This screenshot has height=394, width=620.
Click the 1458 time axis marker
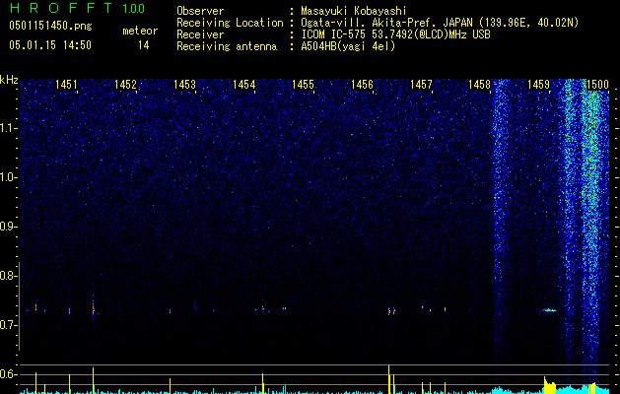pyautogui.click(x=480, y=84)
